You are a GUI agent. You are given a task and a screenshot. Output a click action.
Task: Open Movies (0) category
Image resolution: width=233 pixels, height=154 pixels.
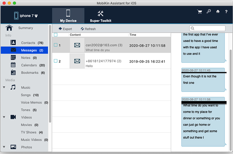pyautogui.click(x=29, y=125)
